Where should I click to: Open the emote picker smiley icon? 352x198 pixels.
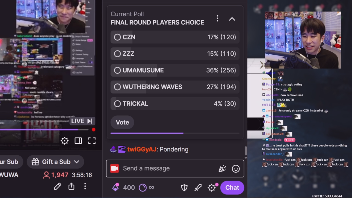pyautogui.click(x=236, y=169)
